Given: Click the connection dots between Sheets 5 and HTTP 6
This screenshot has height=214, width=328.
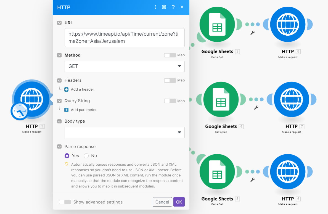Looking at the screenshot, I should click(x=252, y=171).
